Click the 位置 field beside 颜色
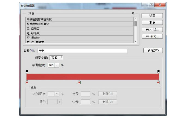Screen dimensions: 188x121 pos(85,102)
